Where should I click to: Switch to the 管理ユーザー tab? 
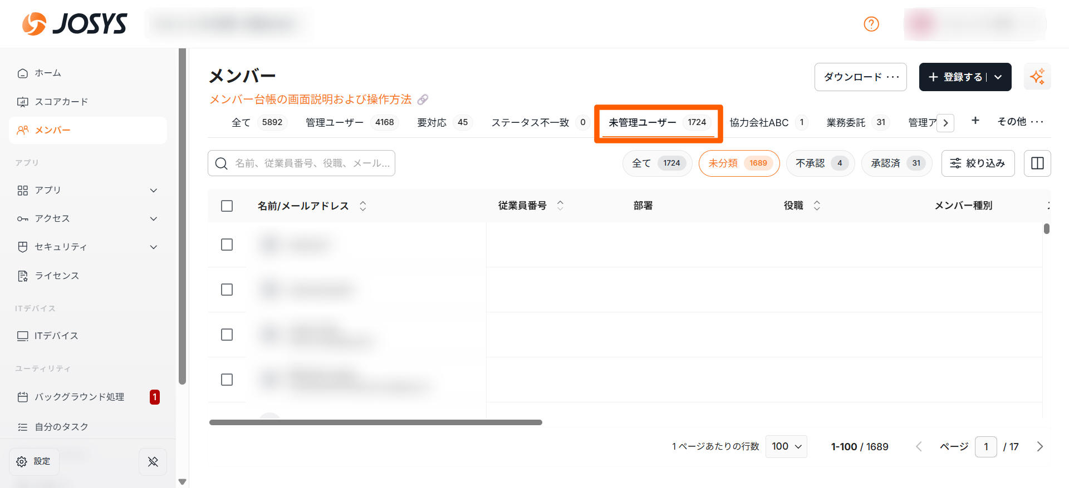(x=350, y=122)
